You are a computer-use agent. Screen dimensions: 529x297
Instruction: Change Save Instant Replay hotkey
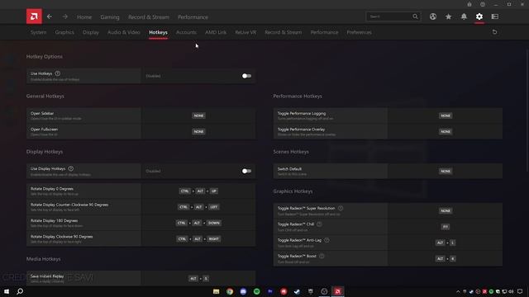[198, 279]
